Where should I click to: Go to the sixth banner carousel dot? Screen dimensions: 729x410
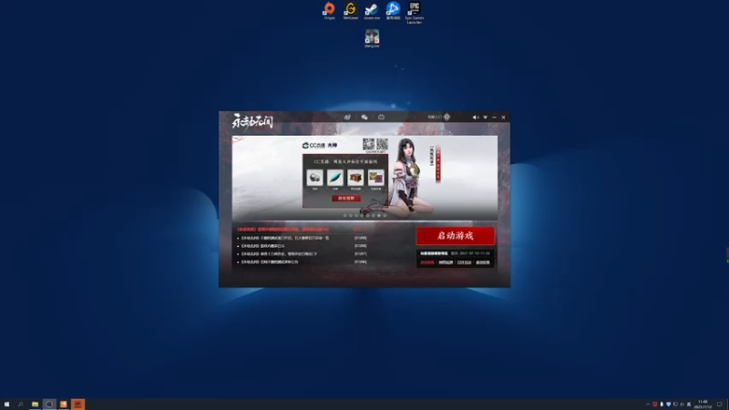[373, 216]
